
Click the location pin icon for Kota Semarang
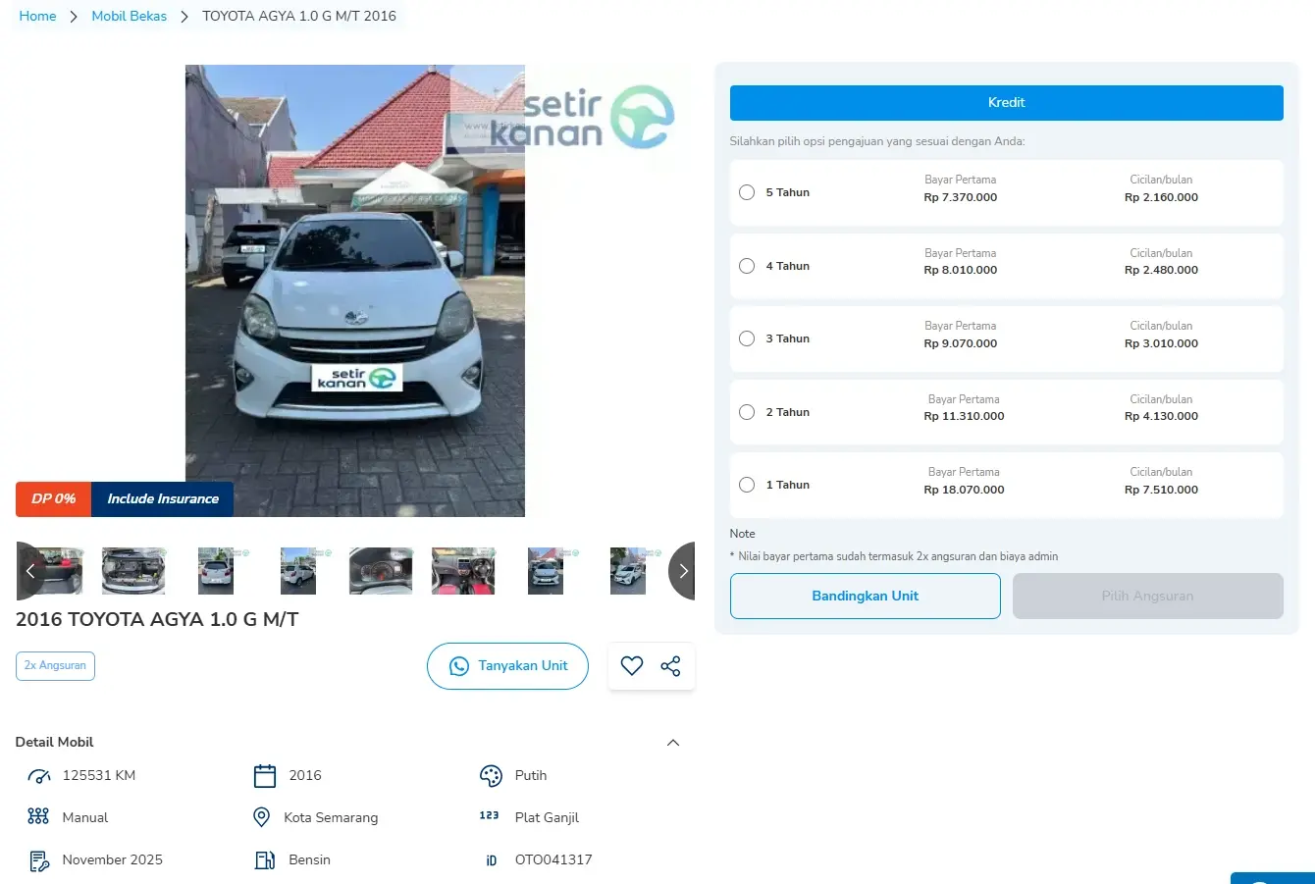[262, 817]
